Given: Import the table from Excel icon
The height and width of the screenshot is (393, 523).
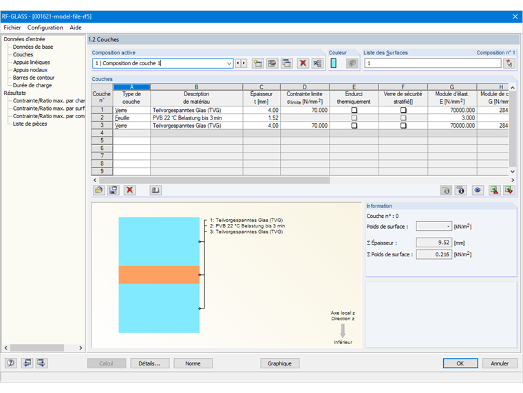Looking at the screenshot, I should click(509, 190).
